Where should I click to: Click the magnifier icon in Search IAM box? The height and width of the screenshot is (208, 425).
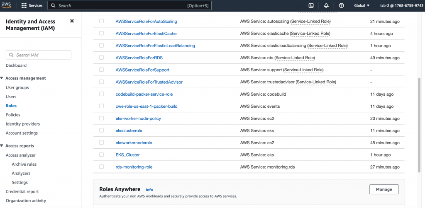coord(12,55)
